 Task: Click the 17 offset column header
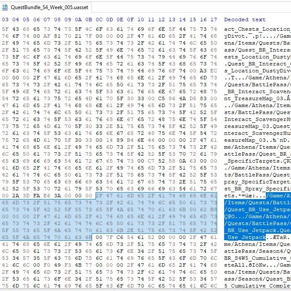[x=214, y=20]
